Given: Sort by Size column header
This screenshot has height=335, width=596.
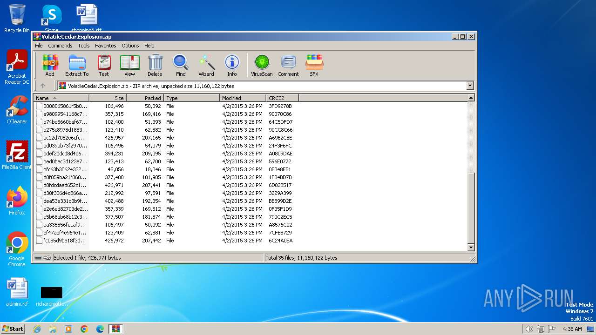Looking at the screenshot, I should pyautogui.click(x=108, y=98).
